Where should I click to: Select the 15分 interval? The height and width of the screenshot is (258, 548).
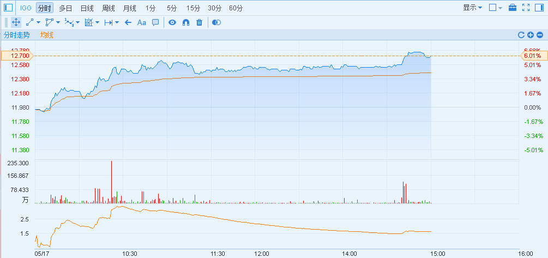[193, 8]
